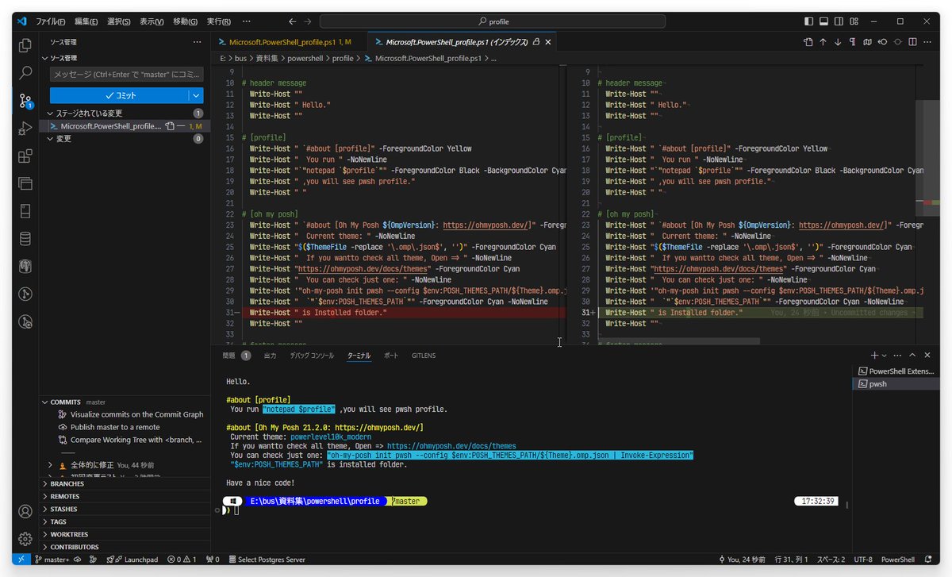Go to previous change with up arrow
This screenshot has height=577, width=952.
click(x=823, y=42)
